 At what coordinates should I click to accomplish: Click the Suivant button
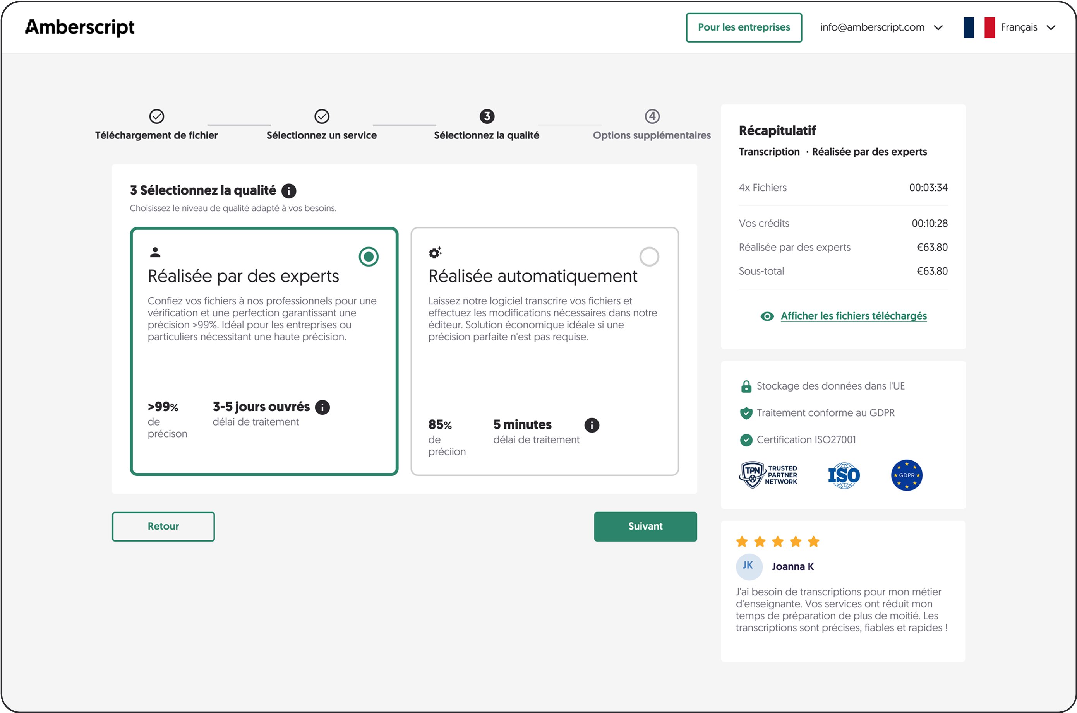645,527
